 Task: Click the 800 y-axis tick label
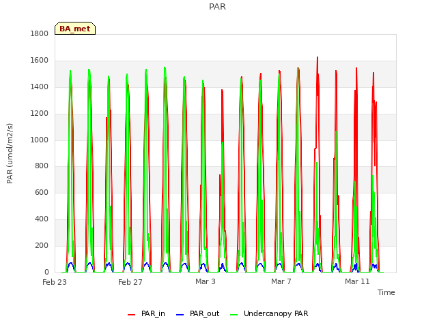click(x=42, y=166)
